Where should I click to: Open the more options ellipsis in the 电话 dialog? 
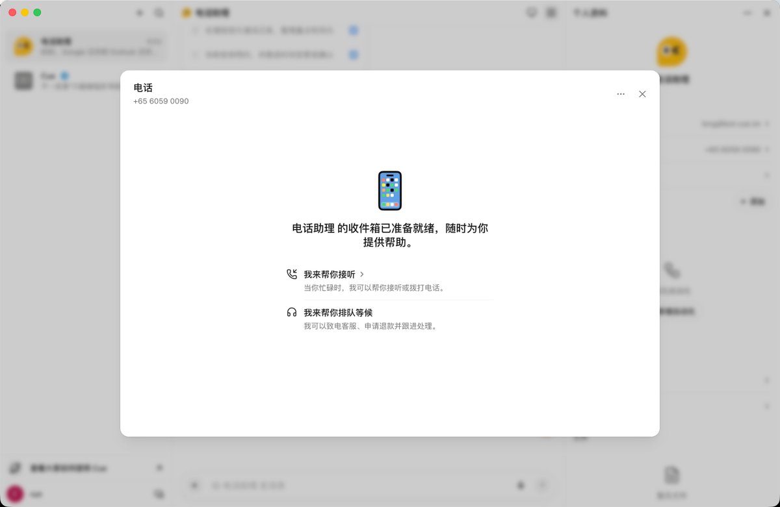(621, 94)
